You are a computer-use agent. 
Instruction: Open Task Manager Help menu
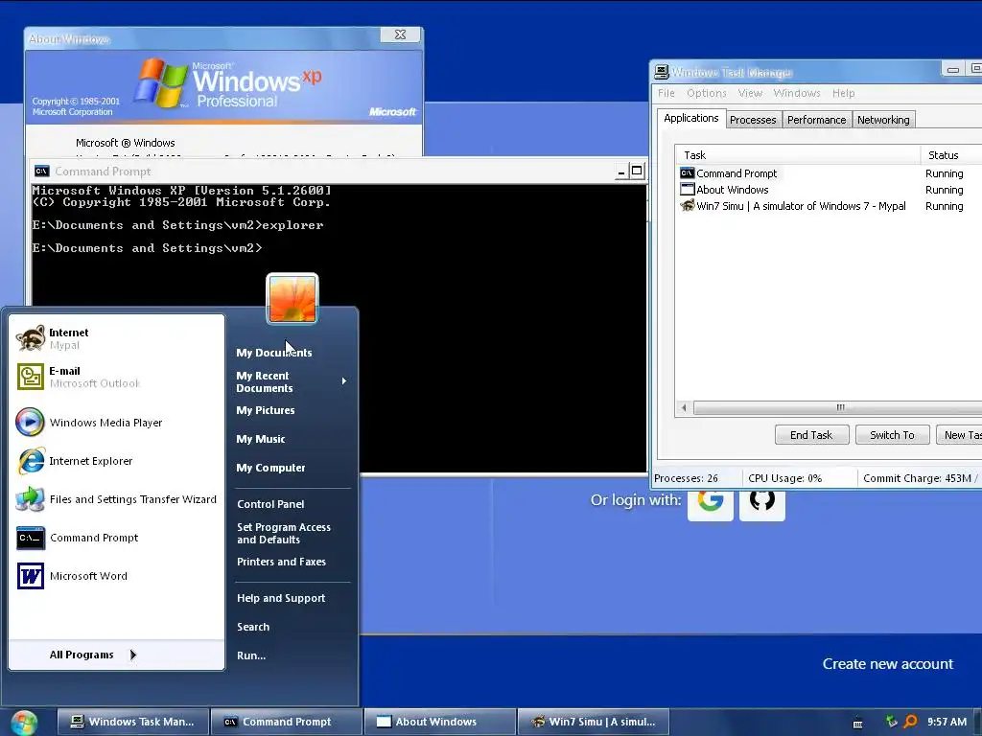(844, 93)
